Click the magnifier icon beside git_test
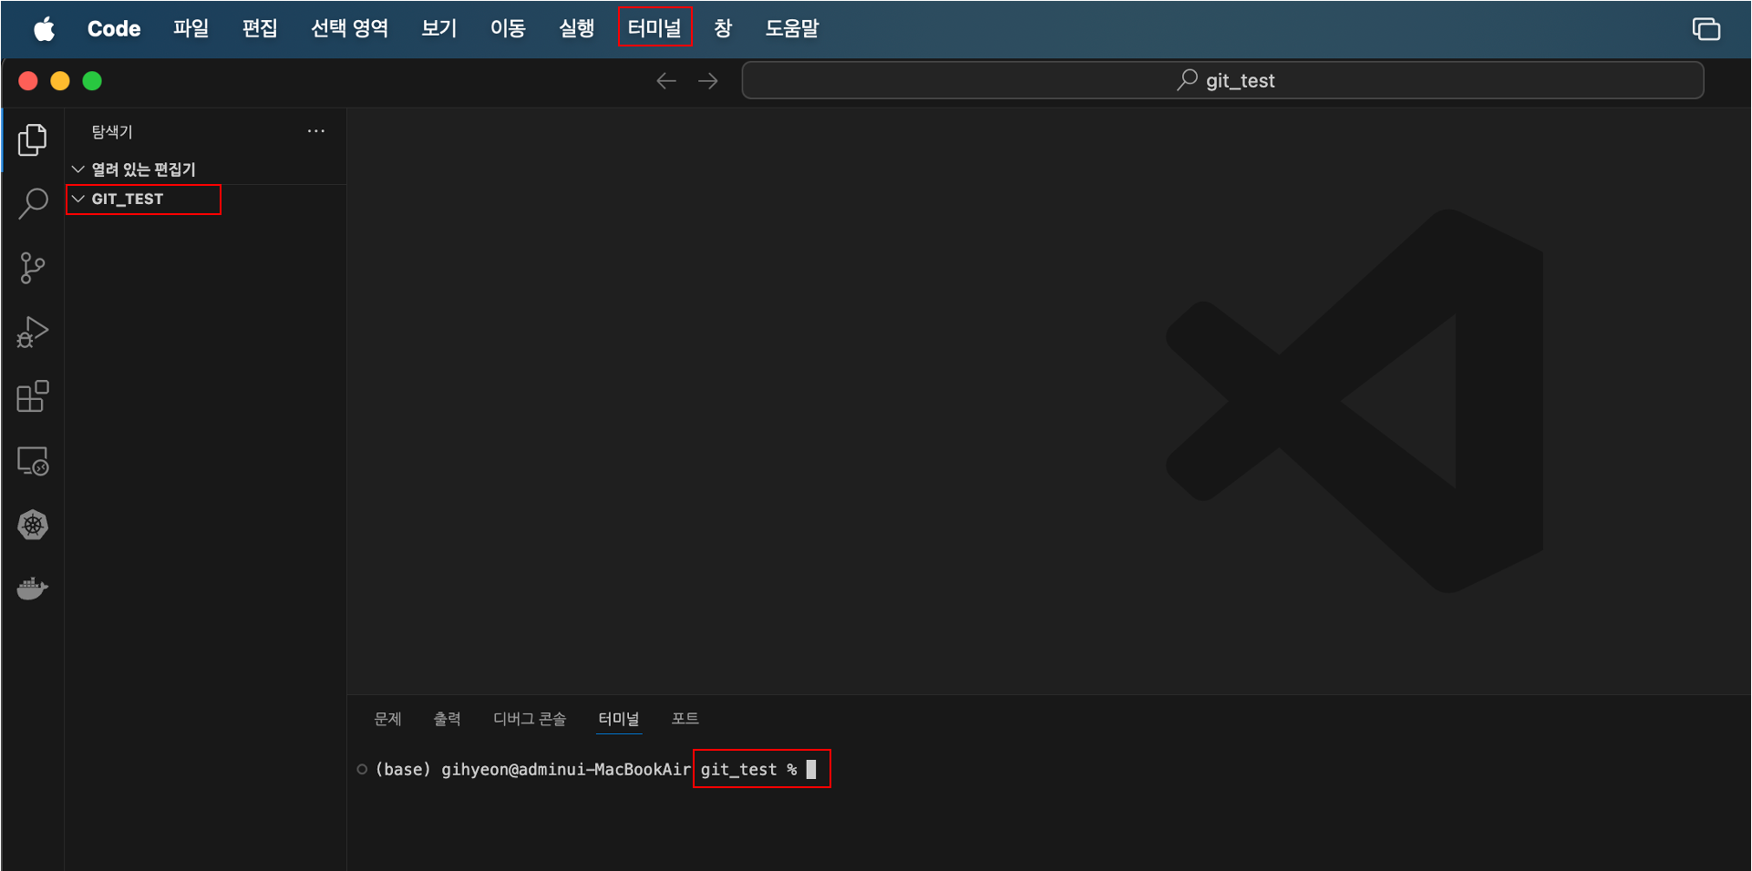Viewport: 1752px width, 871px height. tap(1187, 80)
